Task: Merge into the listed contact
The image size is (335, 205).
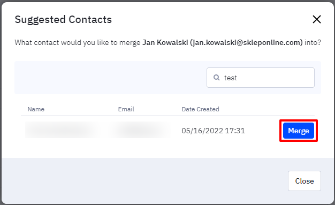Action: click(x=299, y=131)
